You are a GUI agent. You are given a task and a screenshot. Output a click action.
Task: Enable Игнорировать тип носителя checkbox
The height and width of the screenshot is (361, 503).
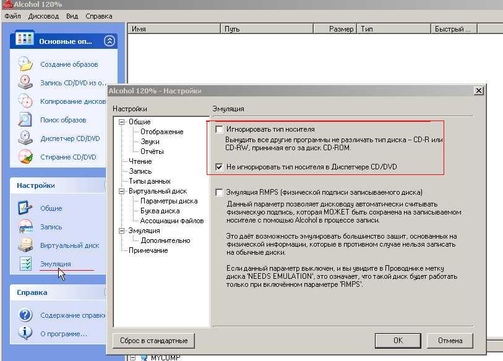(220, 130)
